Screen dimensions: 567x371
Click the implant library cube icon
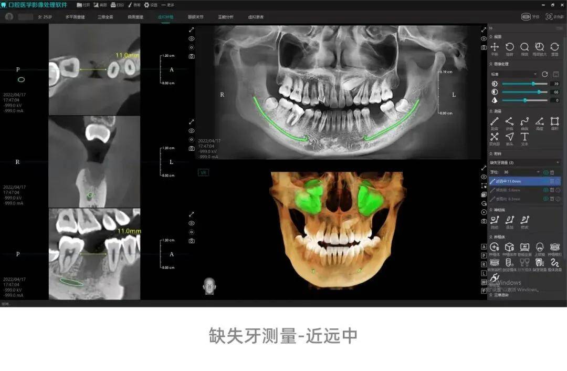pyautogui.click(x=509, y=247)
